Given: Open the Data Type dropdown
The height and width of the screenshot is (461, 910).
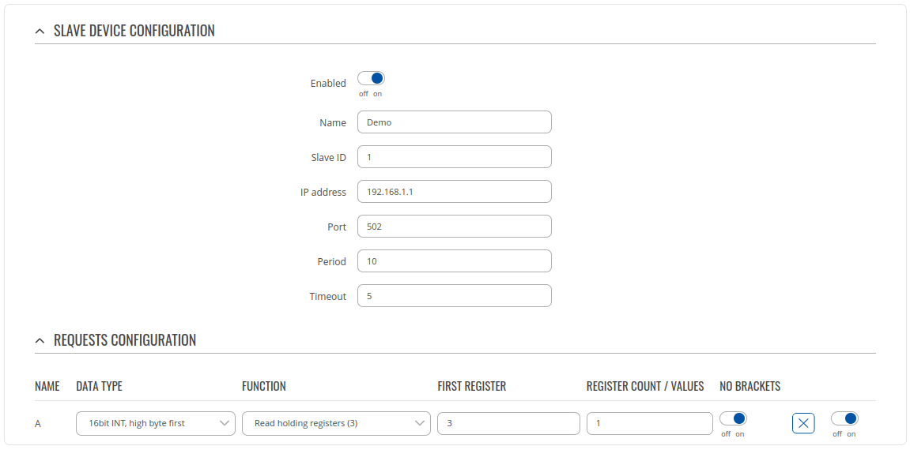Looking at the screenshot, I should pyautogui.click(x=156, y=423).
